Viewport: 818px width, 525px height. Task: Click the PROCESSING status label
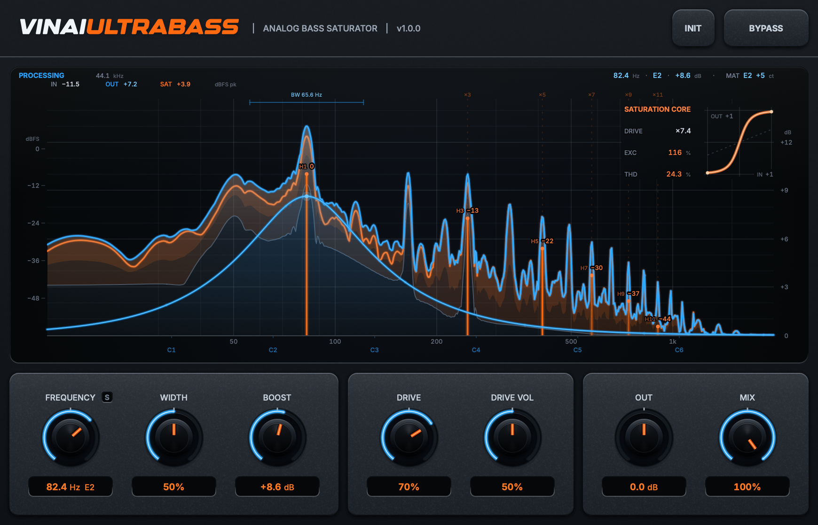click(41, 76)
